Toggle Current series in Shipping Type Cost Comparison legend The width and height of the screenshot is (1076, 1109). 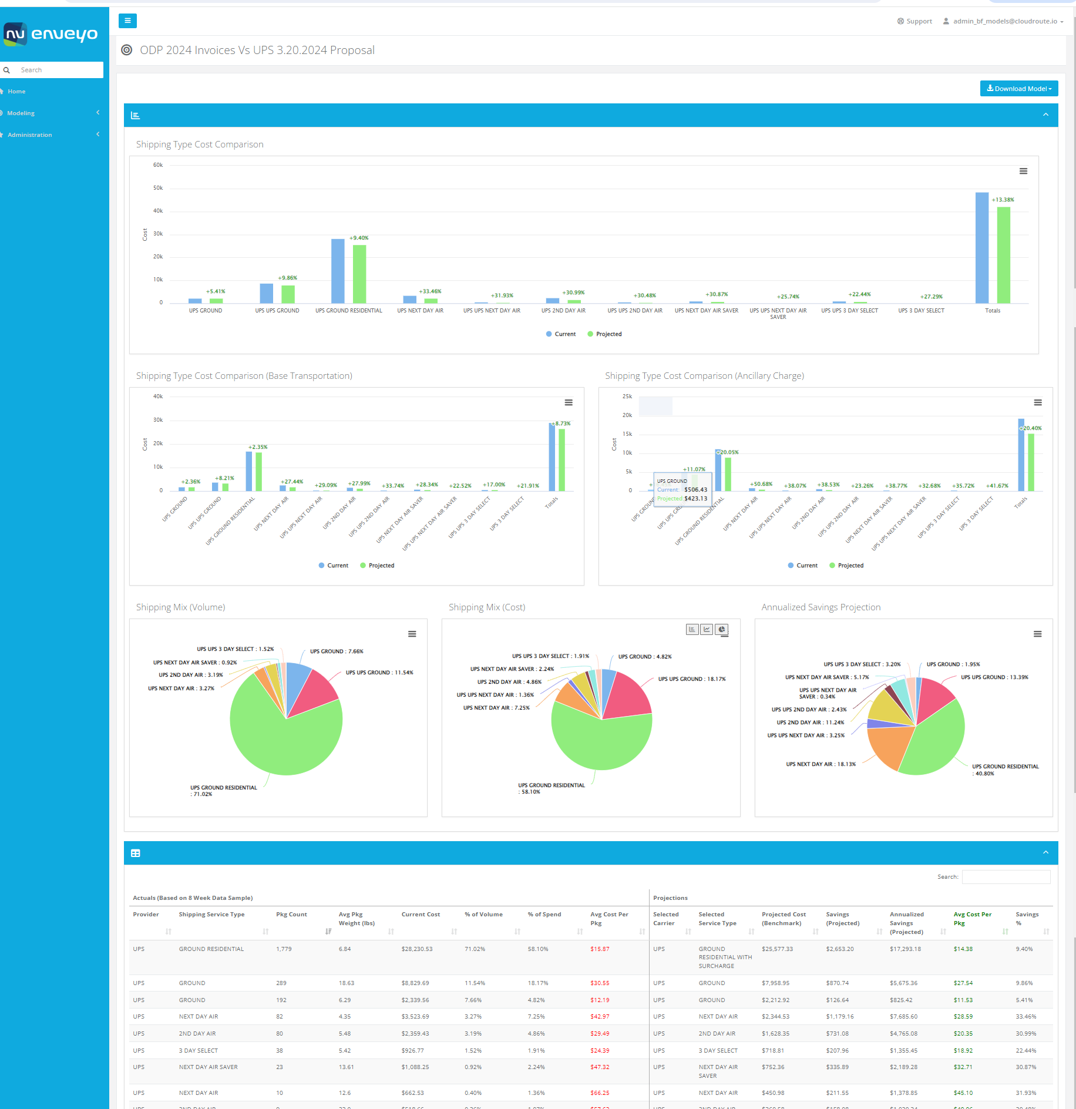click(560, 334)
